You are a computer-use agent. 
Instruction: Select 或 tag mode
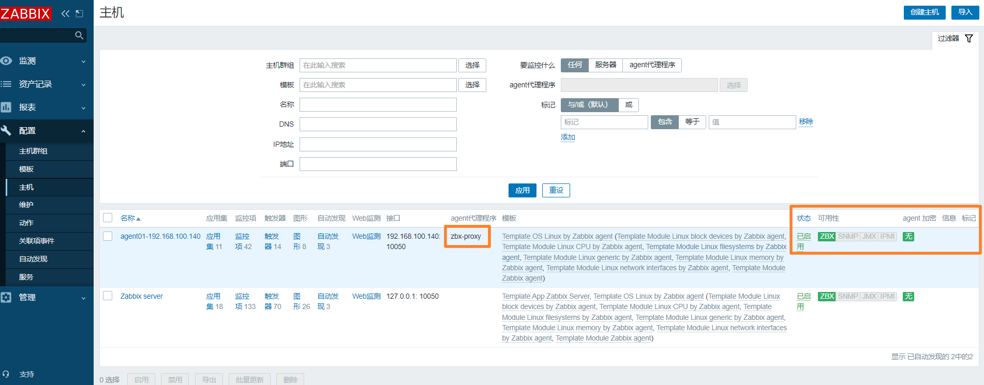coord(629,105)
